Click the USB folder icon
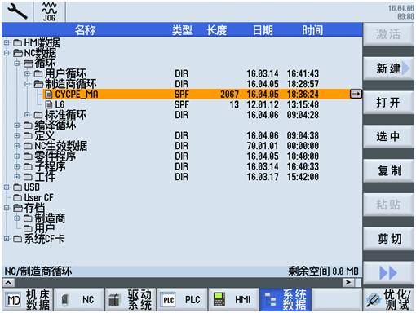This screenshot has width=416, height=313. pos(18,187)
